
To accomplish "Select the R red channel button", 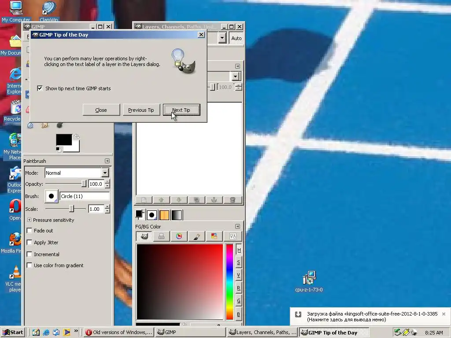I will pyautogui.click(x=239, y=288).
